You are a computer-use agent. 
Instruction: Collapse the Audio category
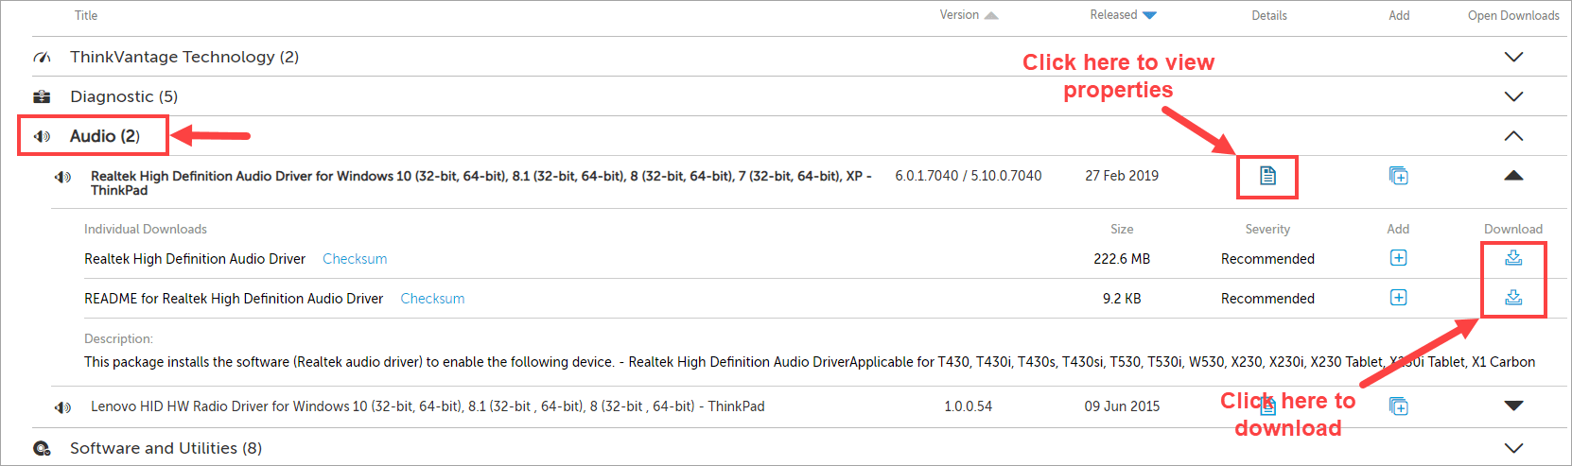coord(1513,136)
